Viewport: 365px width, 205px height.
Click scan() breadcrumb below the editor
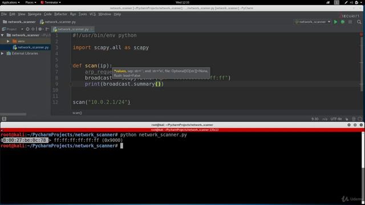coord(77,113)
